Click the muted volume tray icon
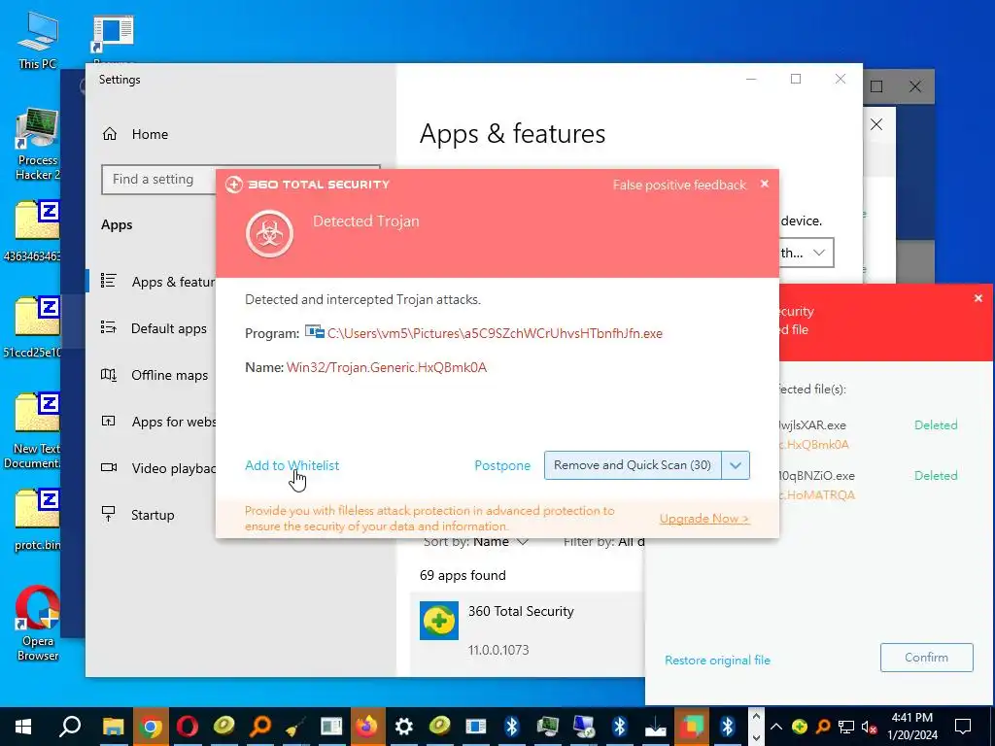The width and height of the screenshot is (995, 746). [x=870, y=727]
